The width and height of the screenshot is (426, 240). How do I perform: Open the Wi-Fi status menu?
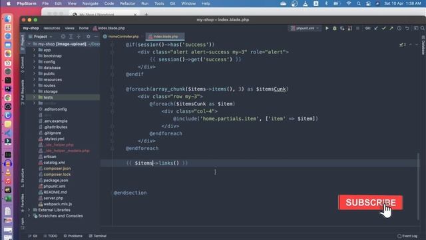point(349,3)
